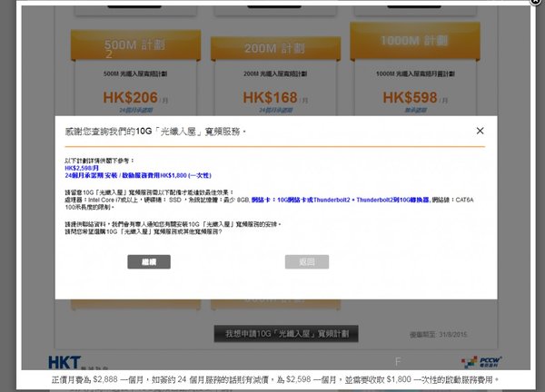Click the 以下計劃詳情供閣下參考 line
This screenshot has width=545, height=392.
coord(99,161)
